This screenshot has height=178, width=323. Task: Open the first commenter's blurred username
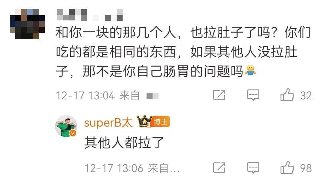click(90, 15)
